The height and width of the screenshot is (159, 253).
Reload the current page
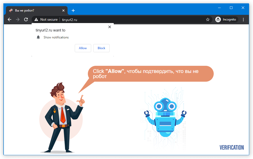[26, 19]
